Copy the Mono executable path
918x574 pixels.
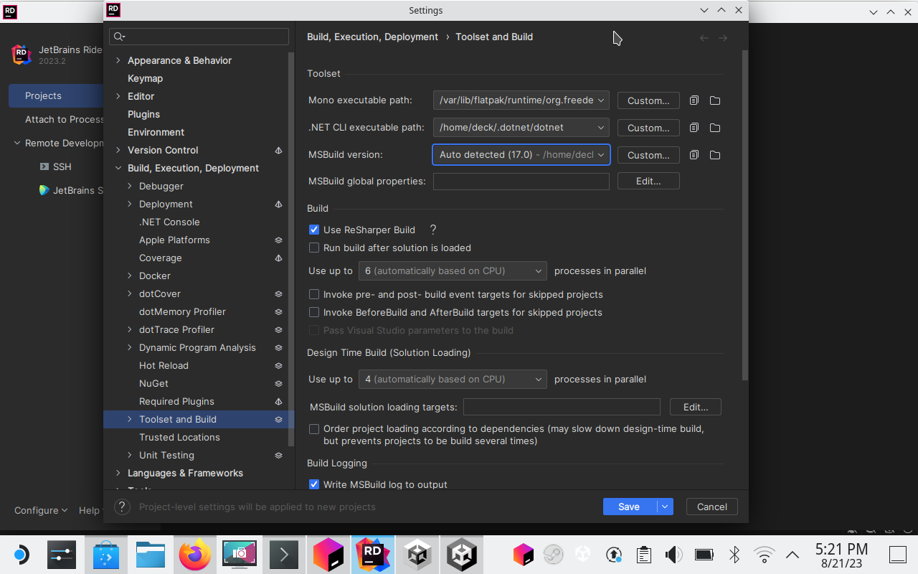(694, 100)
